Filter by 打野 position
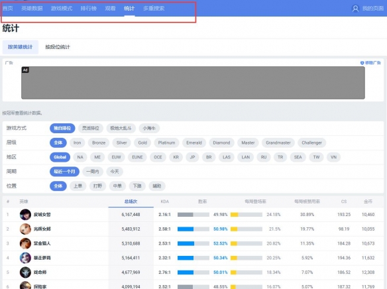 (97, 186)
